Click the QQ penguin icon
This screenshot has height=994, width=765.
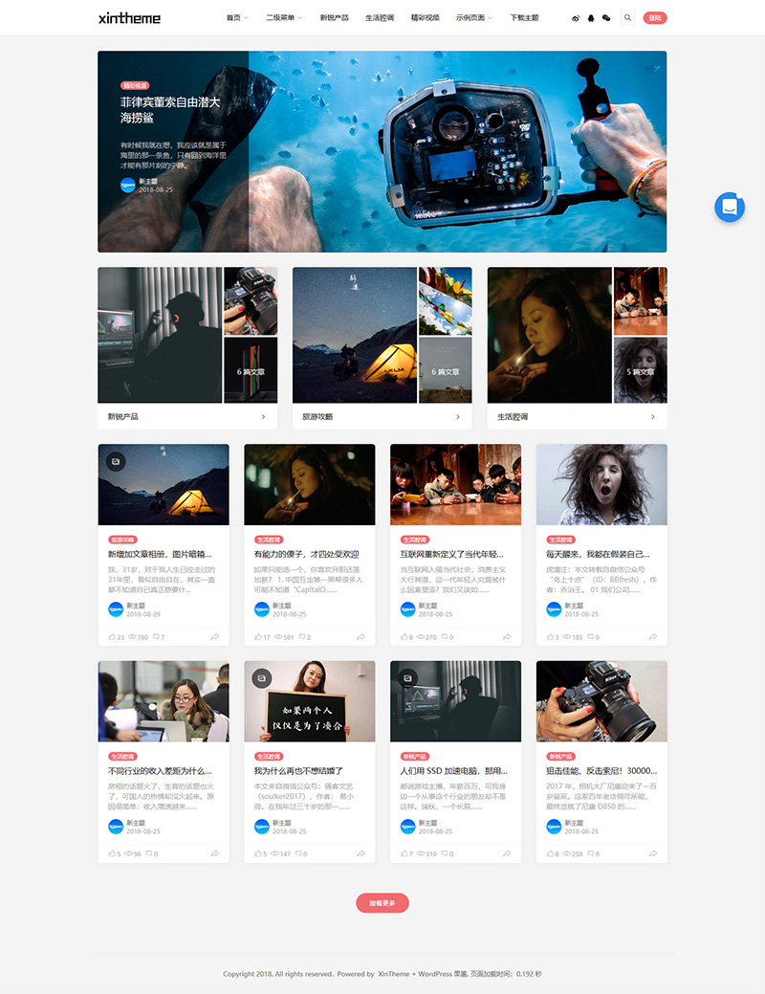[x=591, y=18]
